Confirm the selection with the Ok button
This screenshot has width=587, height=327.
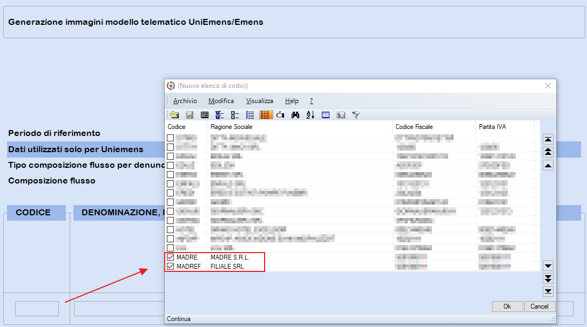tap(507, 306)
